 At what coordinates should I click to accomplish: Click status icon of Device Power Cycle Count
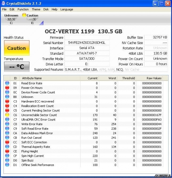click(7, 92)
